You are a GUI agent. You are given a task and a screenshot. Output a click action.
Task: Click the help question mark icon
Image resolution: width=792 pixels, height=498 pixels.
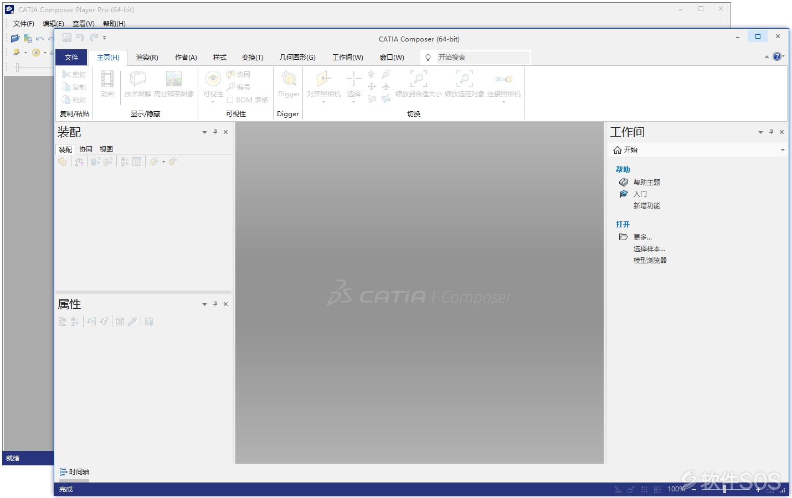pyautogui.click(x=777, y=56)
